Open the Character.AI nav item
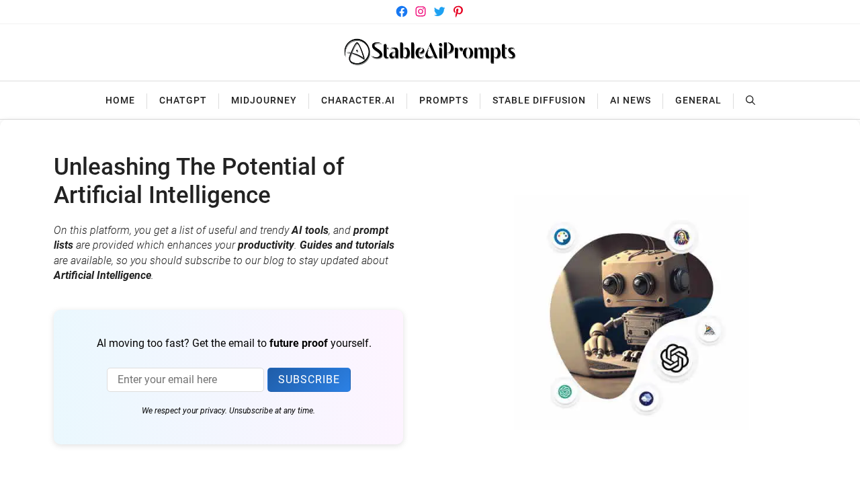860x484 pixels. click(357, 100)
